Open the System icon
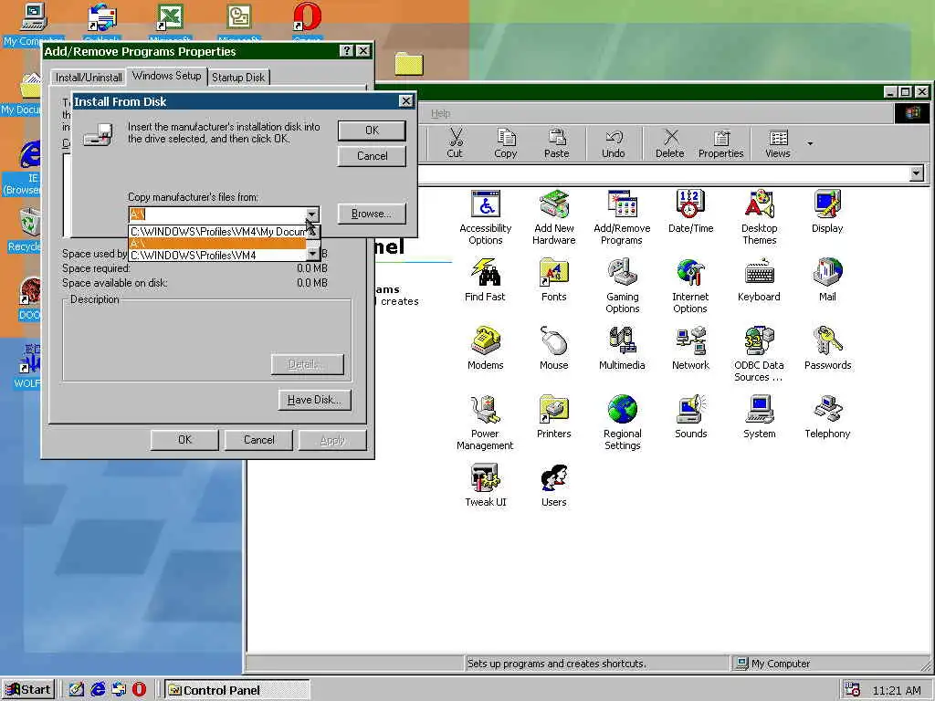935x701 pixels. (759, 416)
